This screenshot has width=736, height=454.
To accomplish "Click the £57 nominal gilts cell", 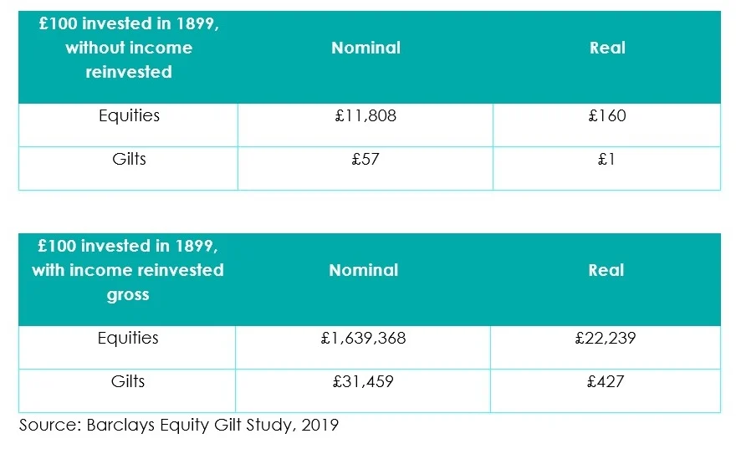I will tap(365, 159).
